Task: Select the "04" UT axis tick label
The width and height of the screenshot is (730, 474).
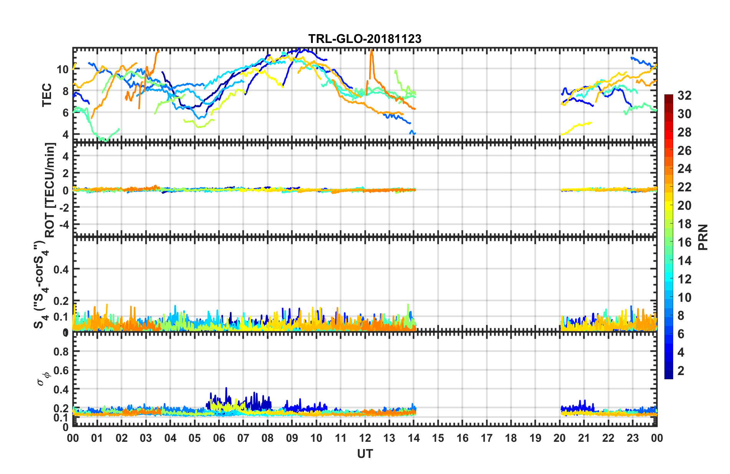Action: [x=170, y=438]
